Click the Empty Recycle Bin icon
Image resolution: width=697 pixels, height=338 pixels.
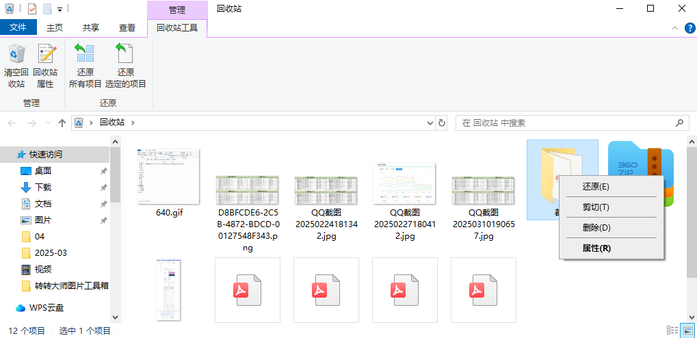pos(16,55)
